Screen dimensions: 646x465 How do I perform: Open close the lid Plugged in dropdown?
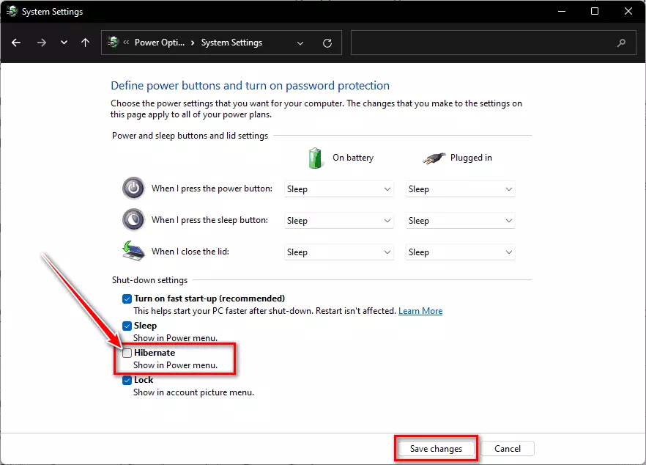pos(460,252)
